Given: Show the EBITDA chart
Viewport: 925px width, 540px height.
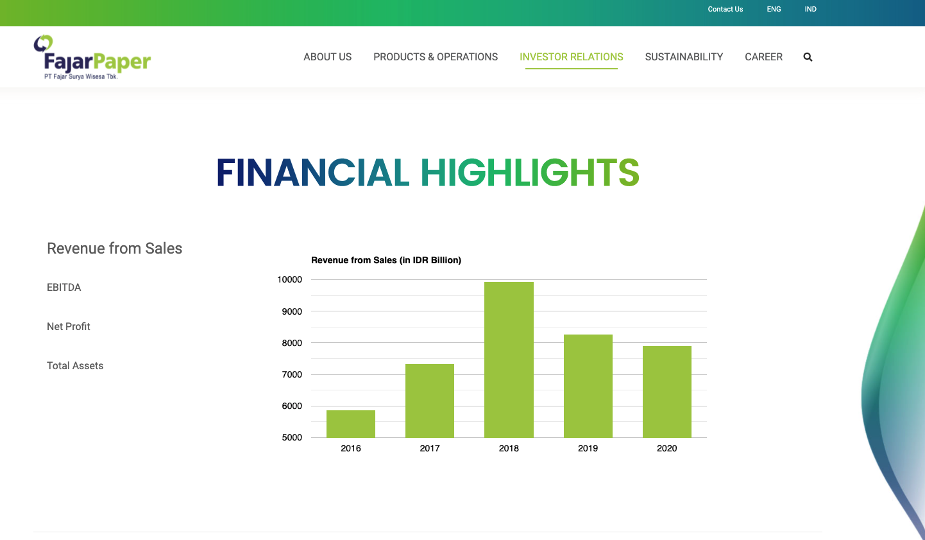Looking at the screenshot, I should coord(64,287).
